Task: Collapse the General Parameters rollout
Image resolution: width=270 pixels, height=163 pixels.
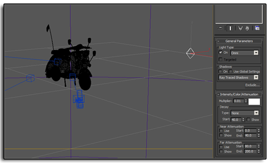Action: pyautogui.click(x=239, y=41)
